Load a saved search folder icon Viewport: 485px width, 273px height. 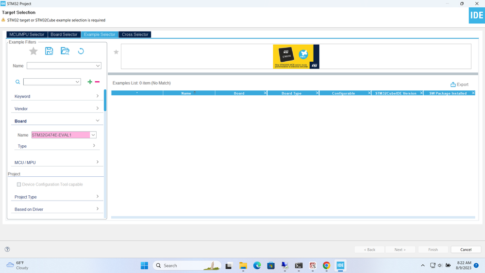65,51
